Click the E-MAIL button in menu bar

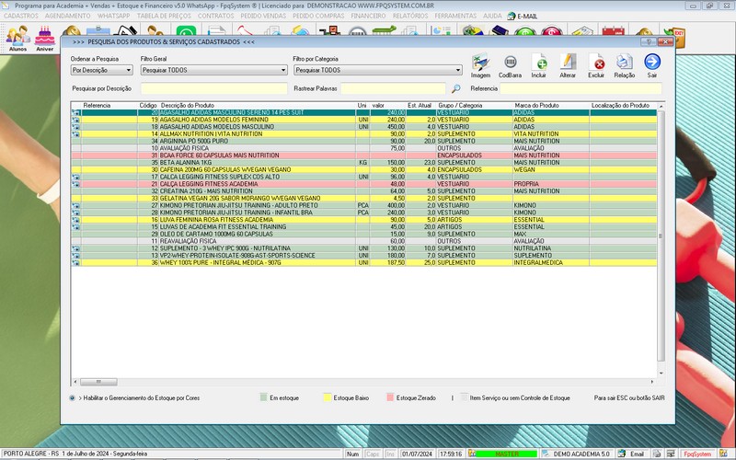coord(526,16)
